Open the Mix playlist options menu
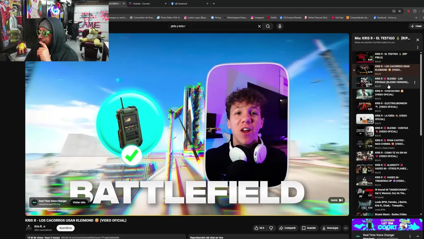The height and width of the screenshot is (239, 424). pos(417,47)
